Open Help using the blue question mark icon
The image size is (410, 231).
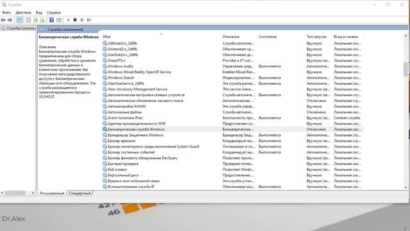[51, 20]
